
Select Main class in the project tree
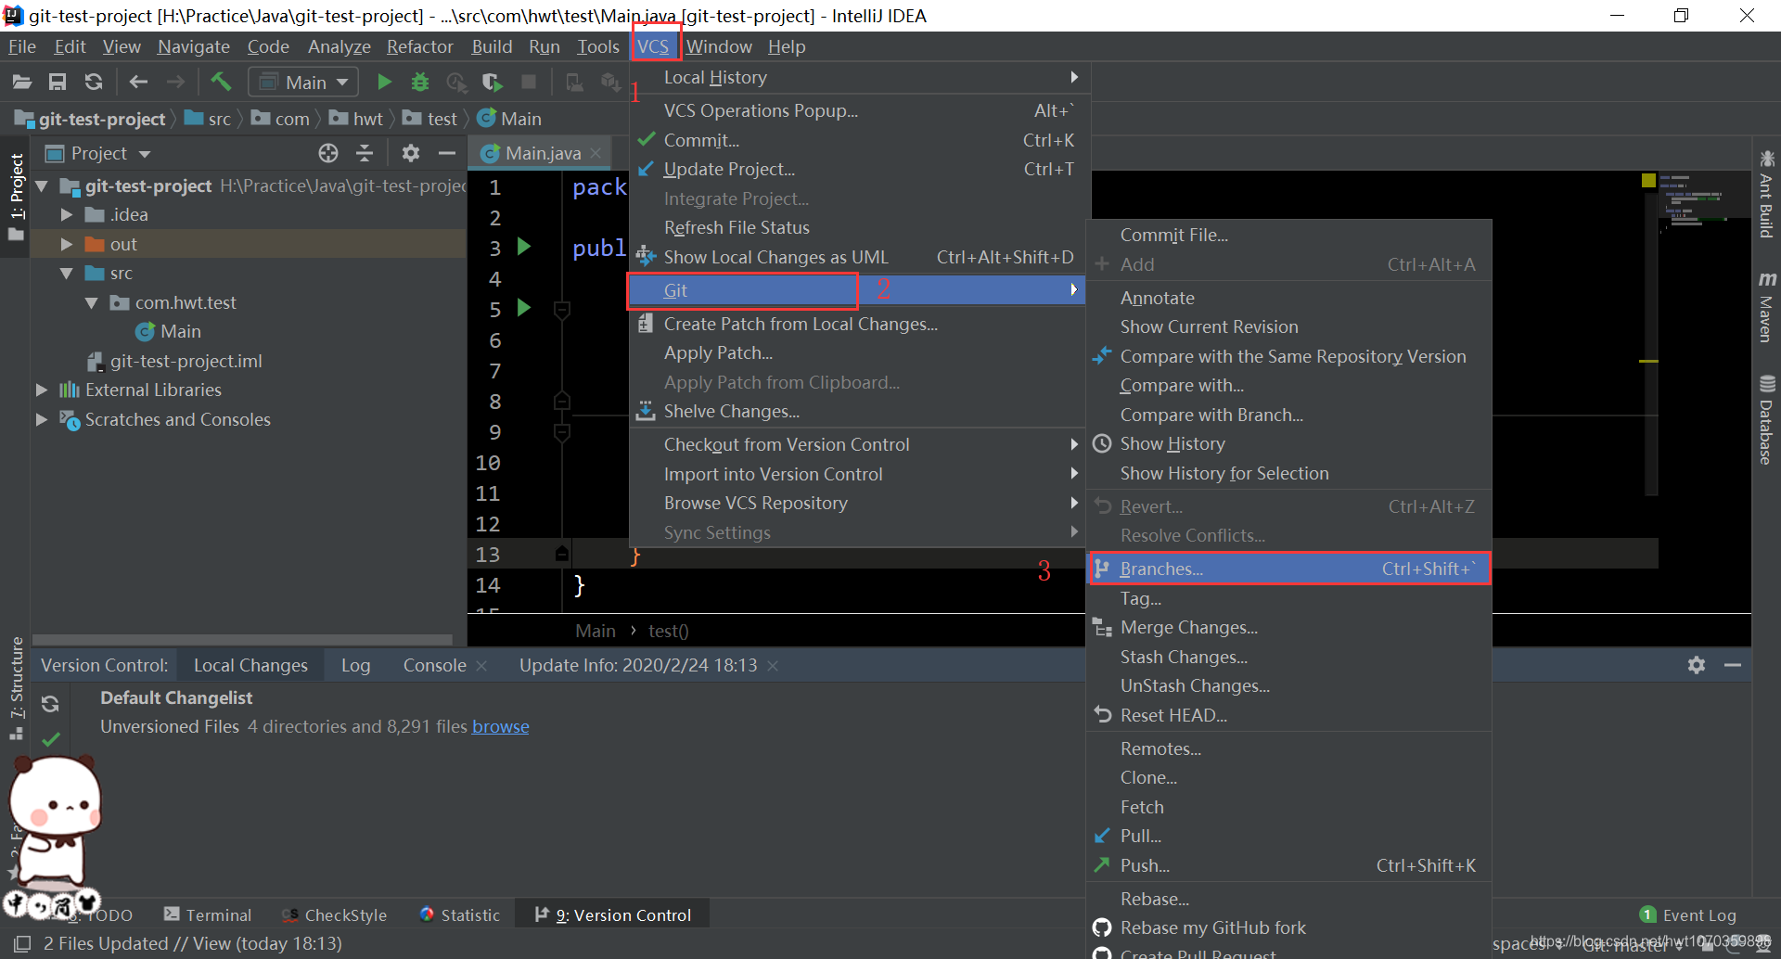pos(169,332)
